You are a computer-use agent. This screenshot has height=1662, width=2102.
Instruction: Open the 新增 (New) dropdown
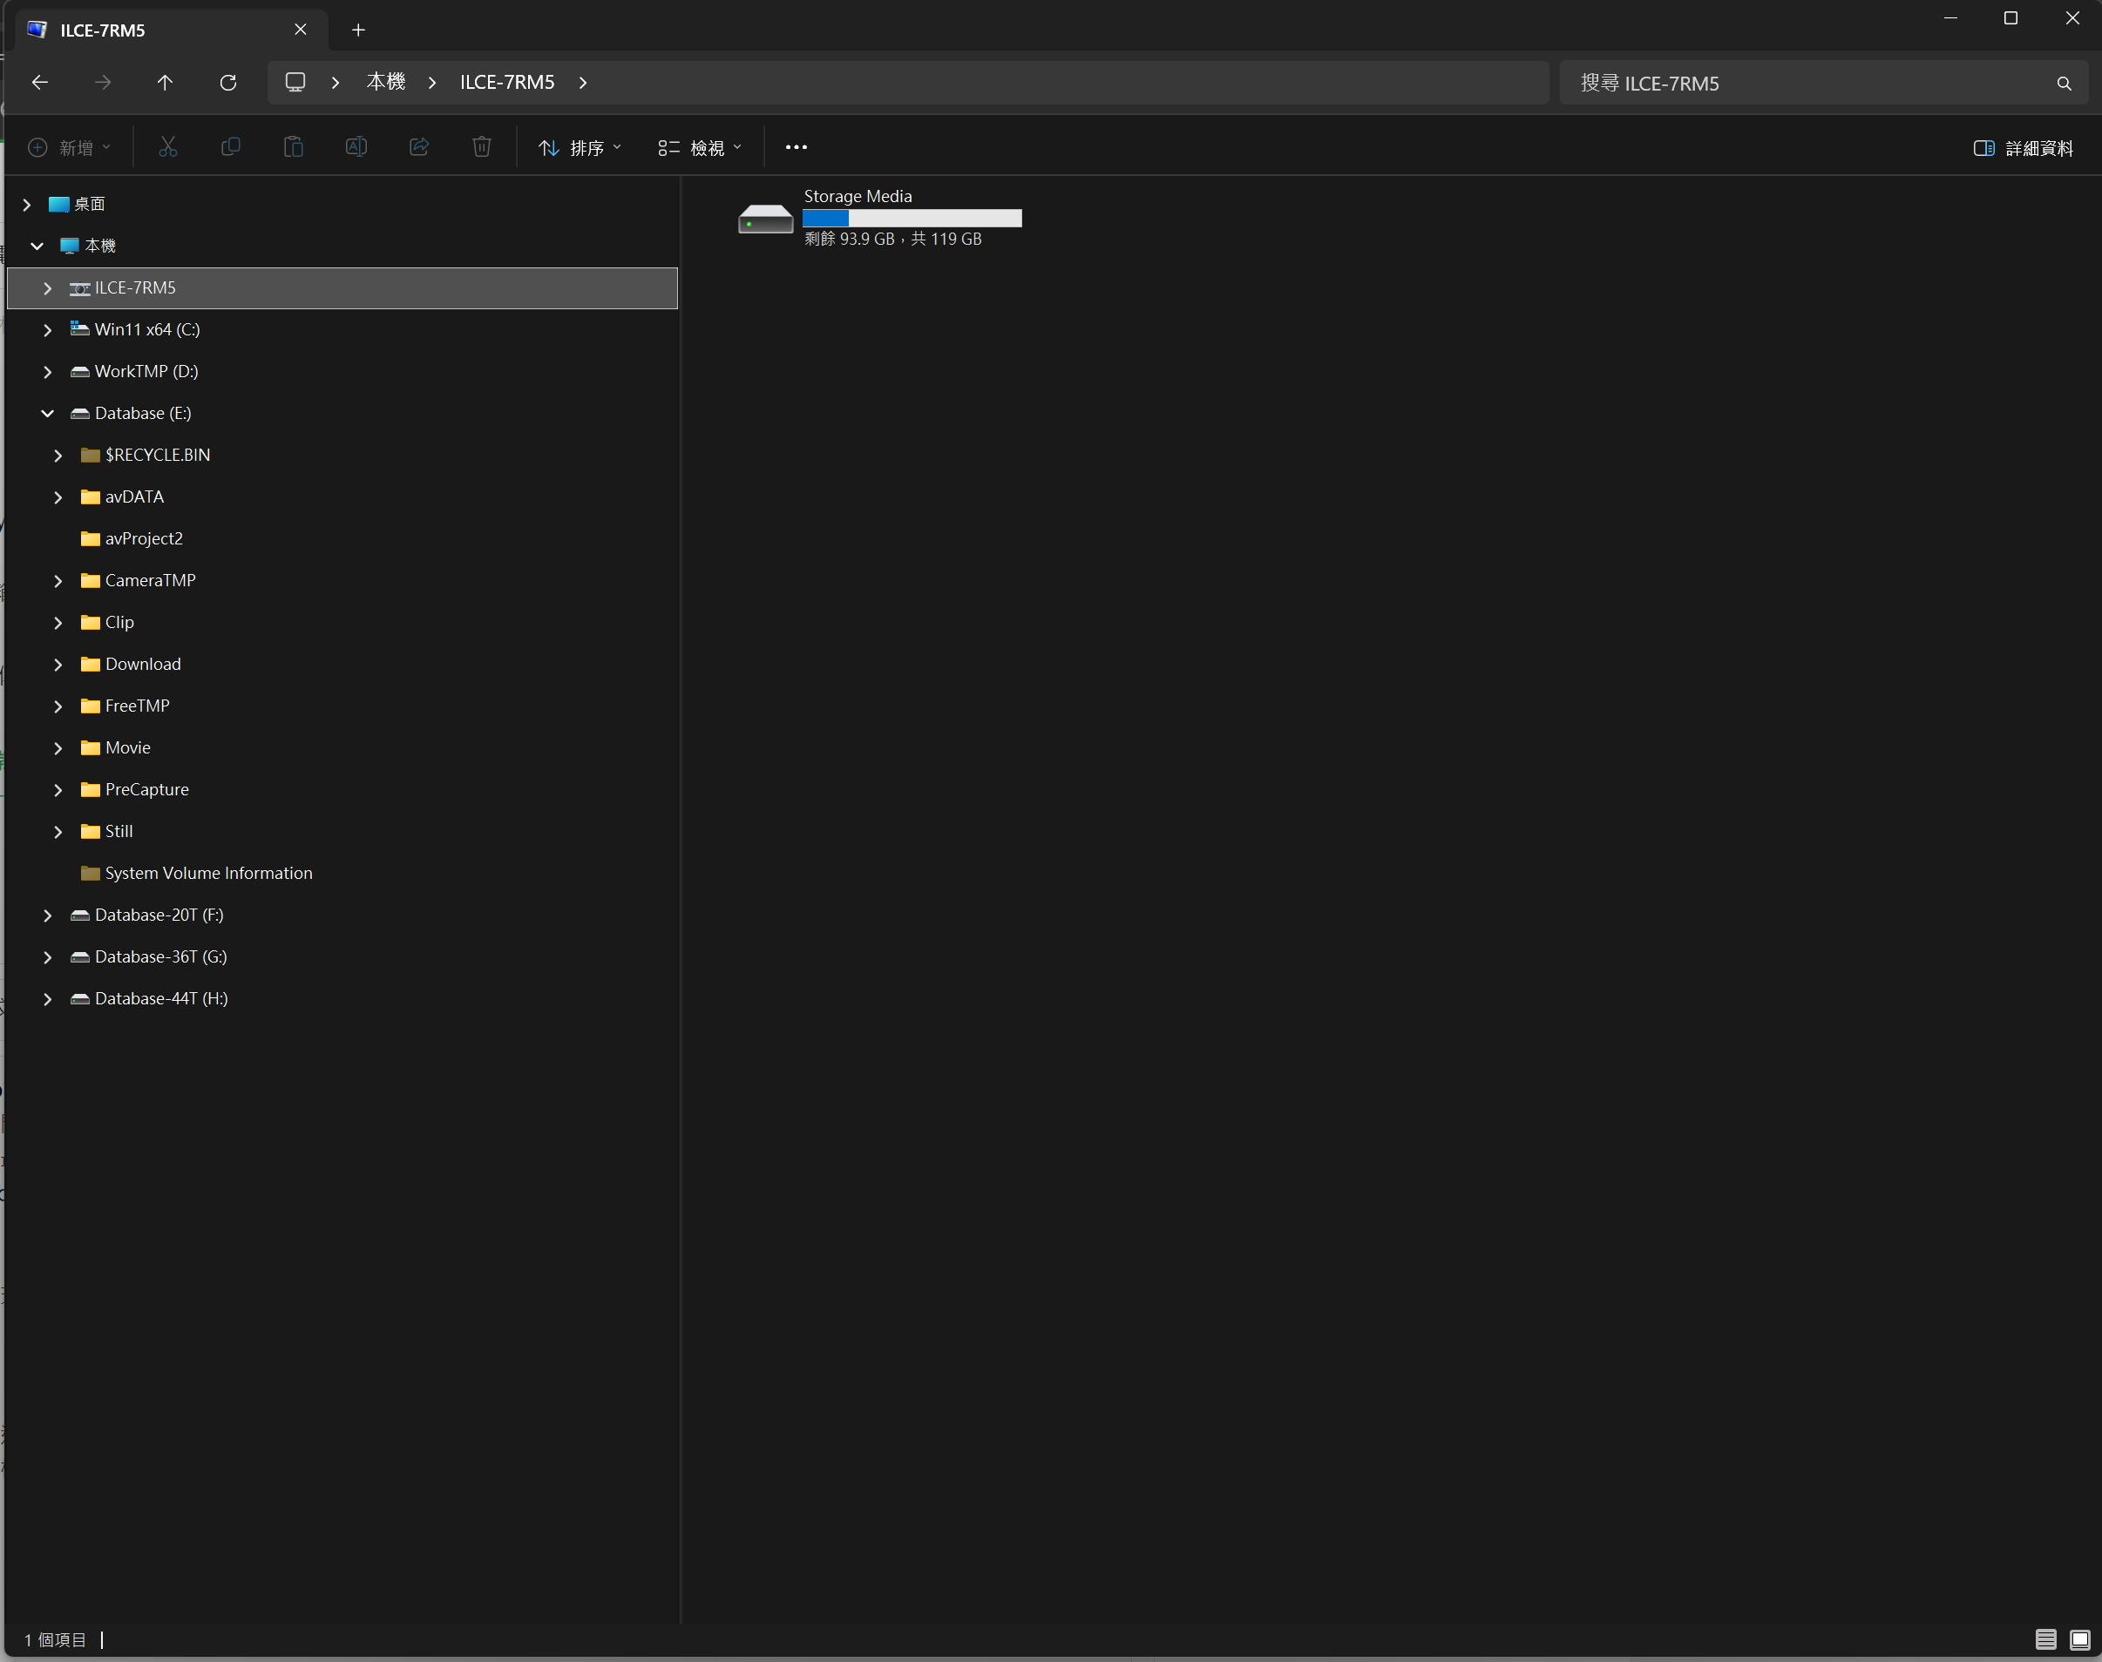[x=69, y=148]
